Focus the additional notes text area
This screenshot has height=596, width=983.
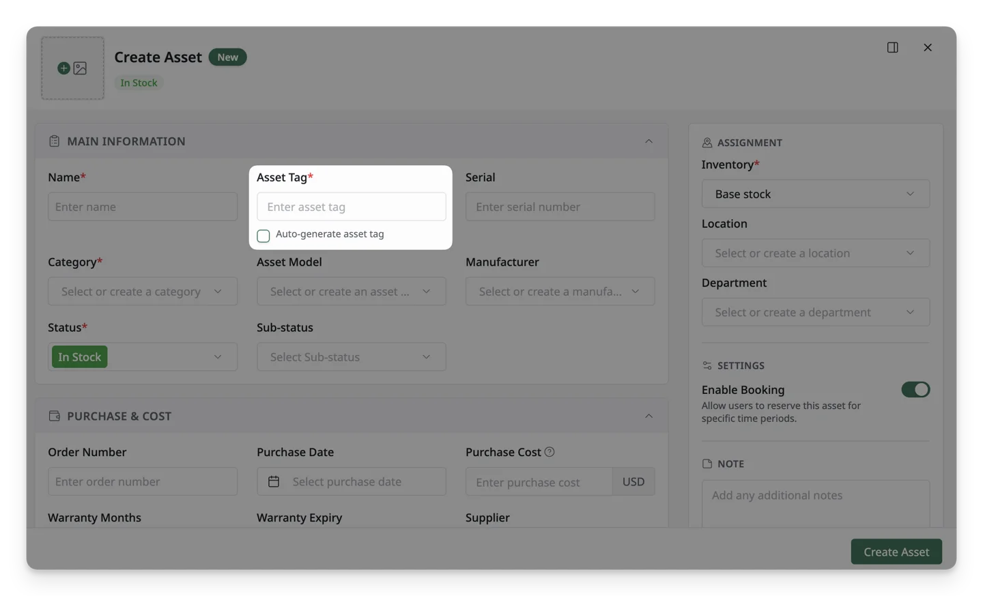[816, 504]
